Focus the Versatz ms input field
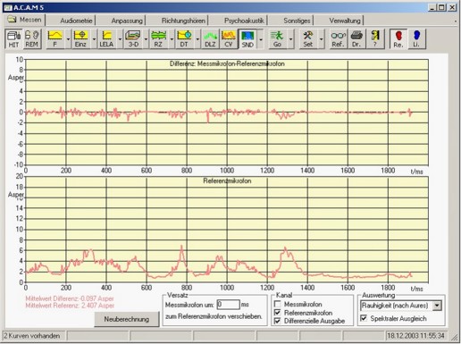Image resolution: width=461 pixels, height=344 pixels. click(x=228, y=305)
